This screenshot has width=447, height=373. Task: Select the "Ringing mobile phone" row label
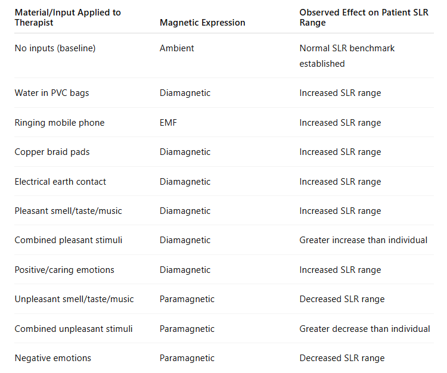pos(59,123)
